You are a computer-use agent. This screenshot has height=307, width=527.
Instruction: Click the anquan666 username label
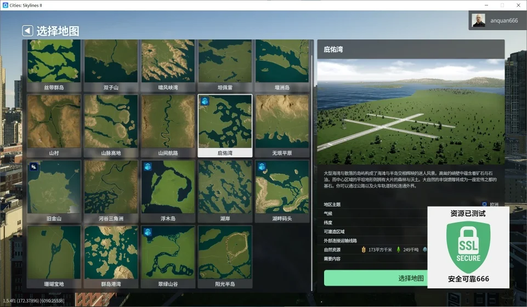(504, 21)
